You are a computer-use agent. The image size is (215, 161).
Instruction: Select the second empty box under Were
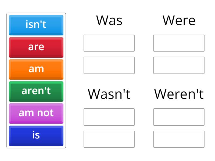pyautogui.click(x=179, y=64)
